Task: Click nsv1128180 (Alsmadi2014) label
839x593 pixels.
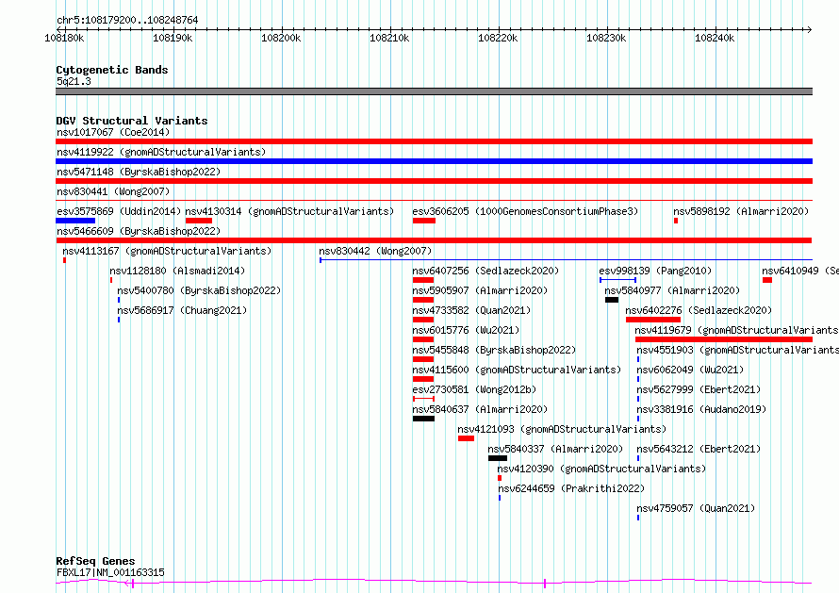Action: coord(177,271)
